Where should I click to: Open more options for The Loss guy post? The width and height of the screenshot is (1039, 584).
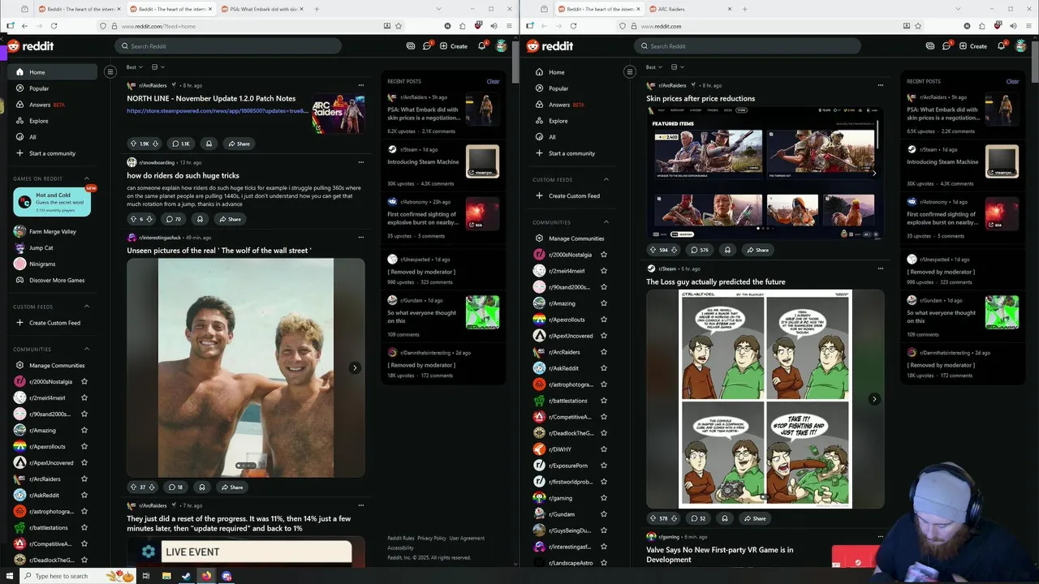(x=881, y=268)
